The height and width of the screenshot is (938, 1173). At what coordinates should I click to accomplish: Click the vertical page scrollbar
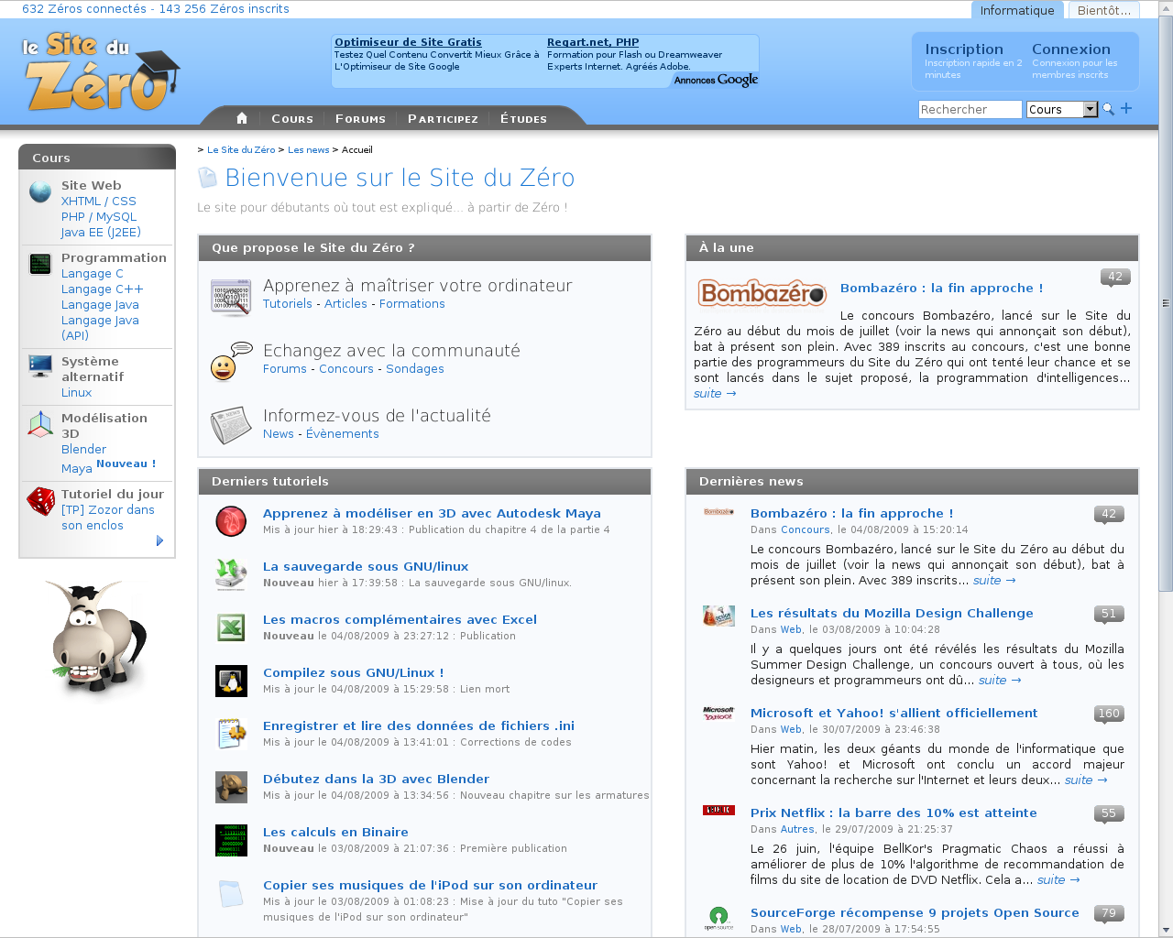point(1166,302)
